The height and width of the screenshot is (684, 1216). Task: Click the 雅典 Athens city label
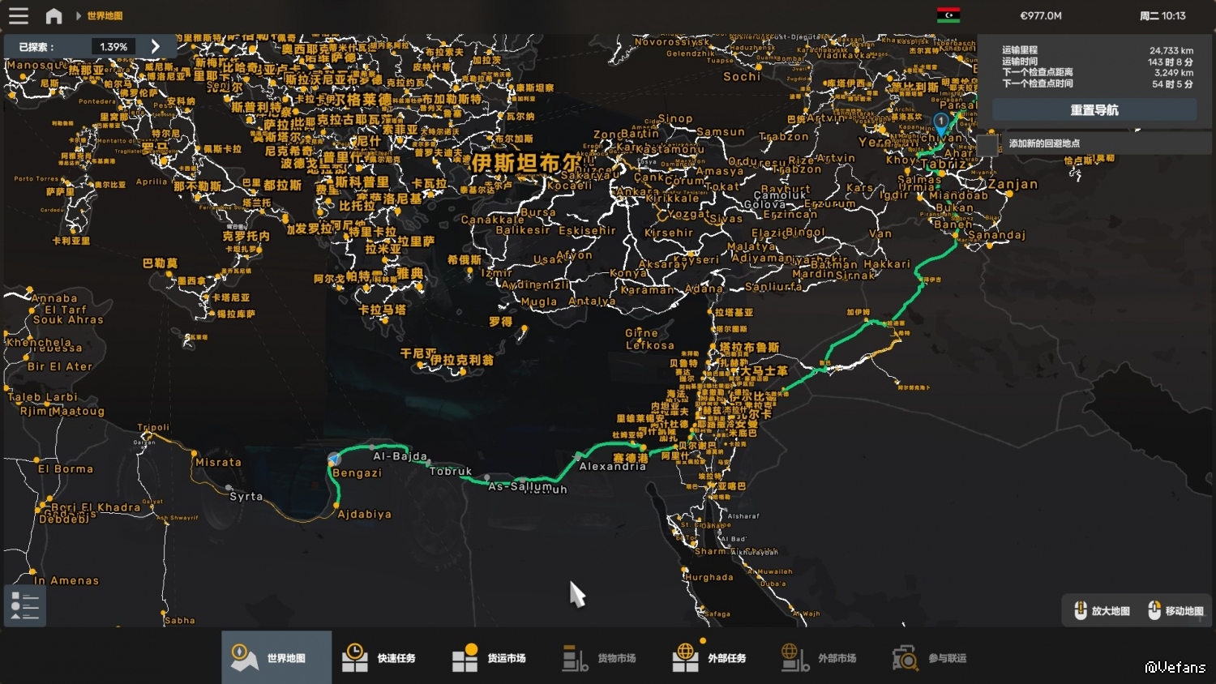tap(409, 274)
